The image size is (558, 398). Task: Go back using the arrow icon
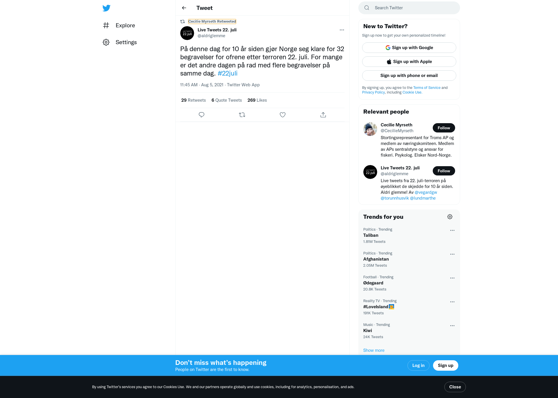point(184,8)
